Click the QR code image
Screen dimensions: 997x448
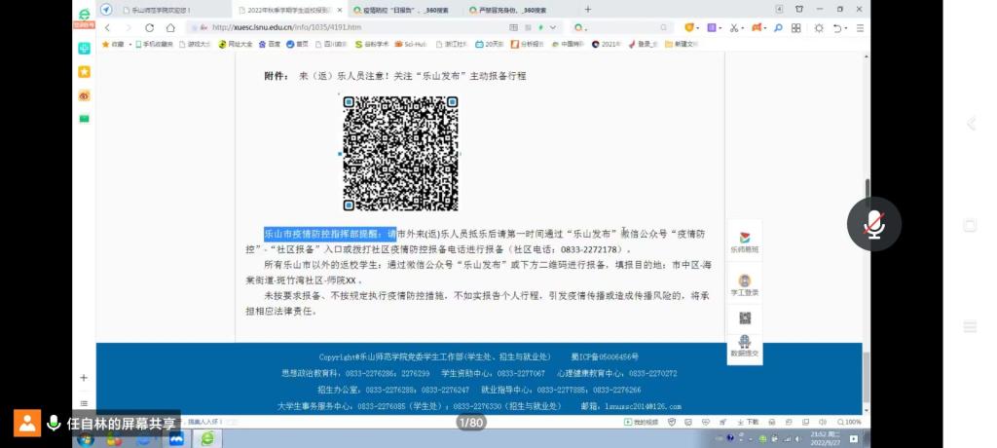tap(400, 153)
